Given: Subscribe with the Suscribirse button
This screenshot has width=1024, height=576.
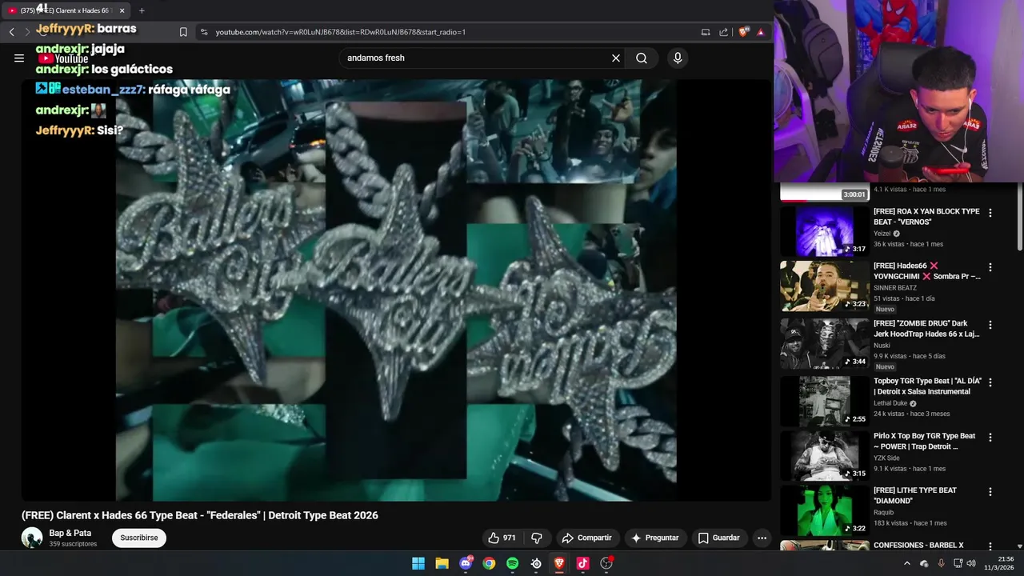Looking at the screenshot, I should (x=139, y=538).
